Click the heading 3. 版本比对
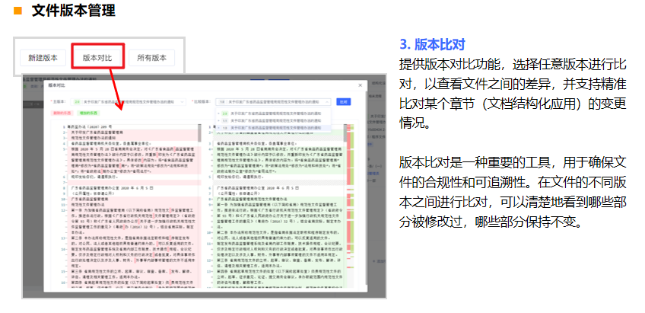645x313 pixels. pos(433,44)
